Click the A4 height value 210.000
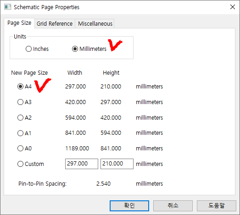 pyautogui.click(x=111, y=87)
